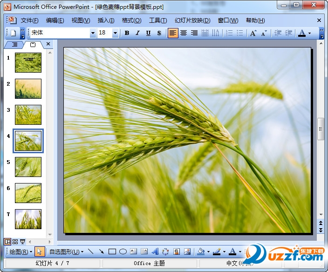Open the 帮助(H) menu

255,20
